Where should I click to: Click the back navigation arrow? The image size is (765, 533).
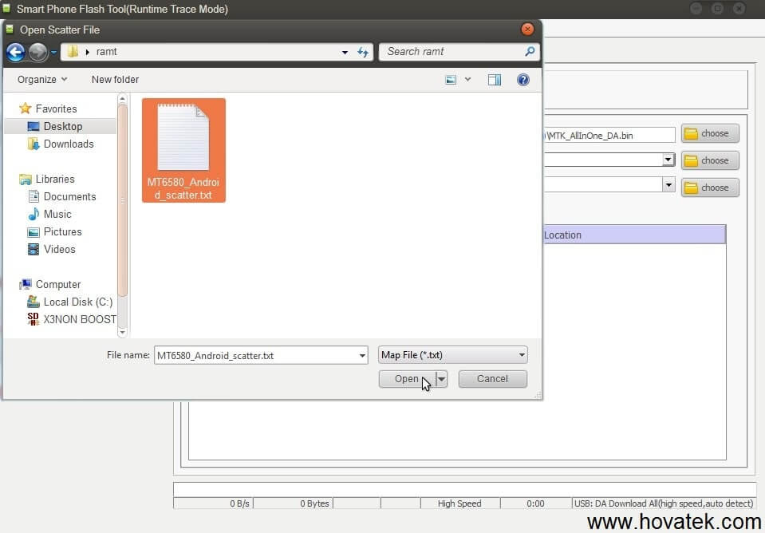(x=15, y=51)
